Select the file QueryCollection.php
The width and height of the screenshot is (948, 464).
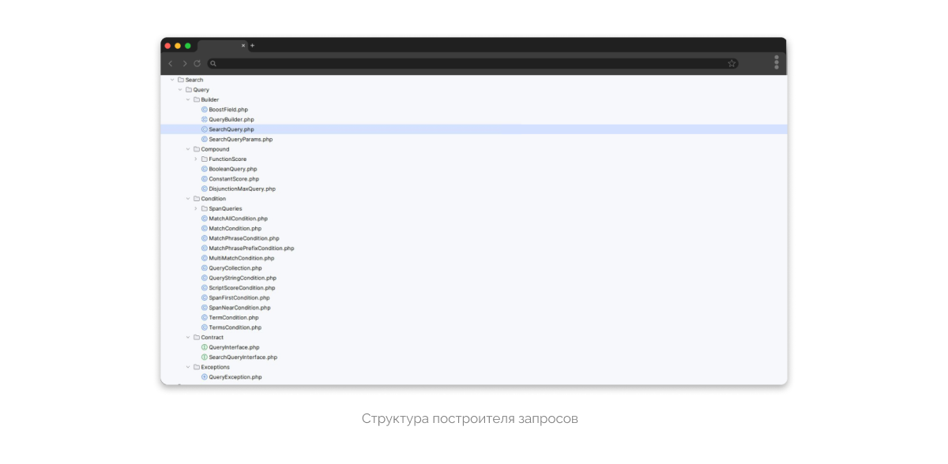[235, 268]
